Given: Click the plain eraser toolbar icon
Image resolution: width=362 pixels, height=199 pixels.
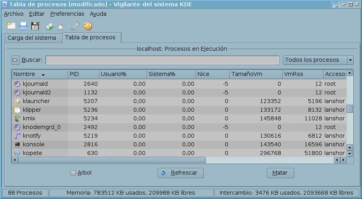Looking at the screenshot, I should pyautogui.click(x=61, y=26).
